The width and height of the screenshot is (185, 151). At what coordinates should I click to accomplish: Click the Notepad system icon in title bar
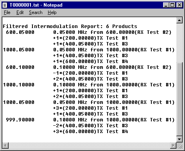click(5, 5)
